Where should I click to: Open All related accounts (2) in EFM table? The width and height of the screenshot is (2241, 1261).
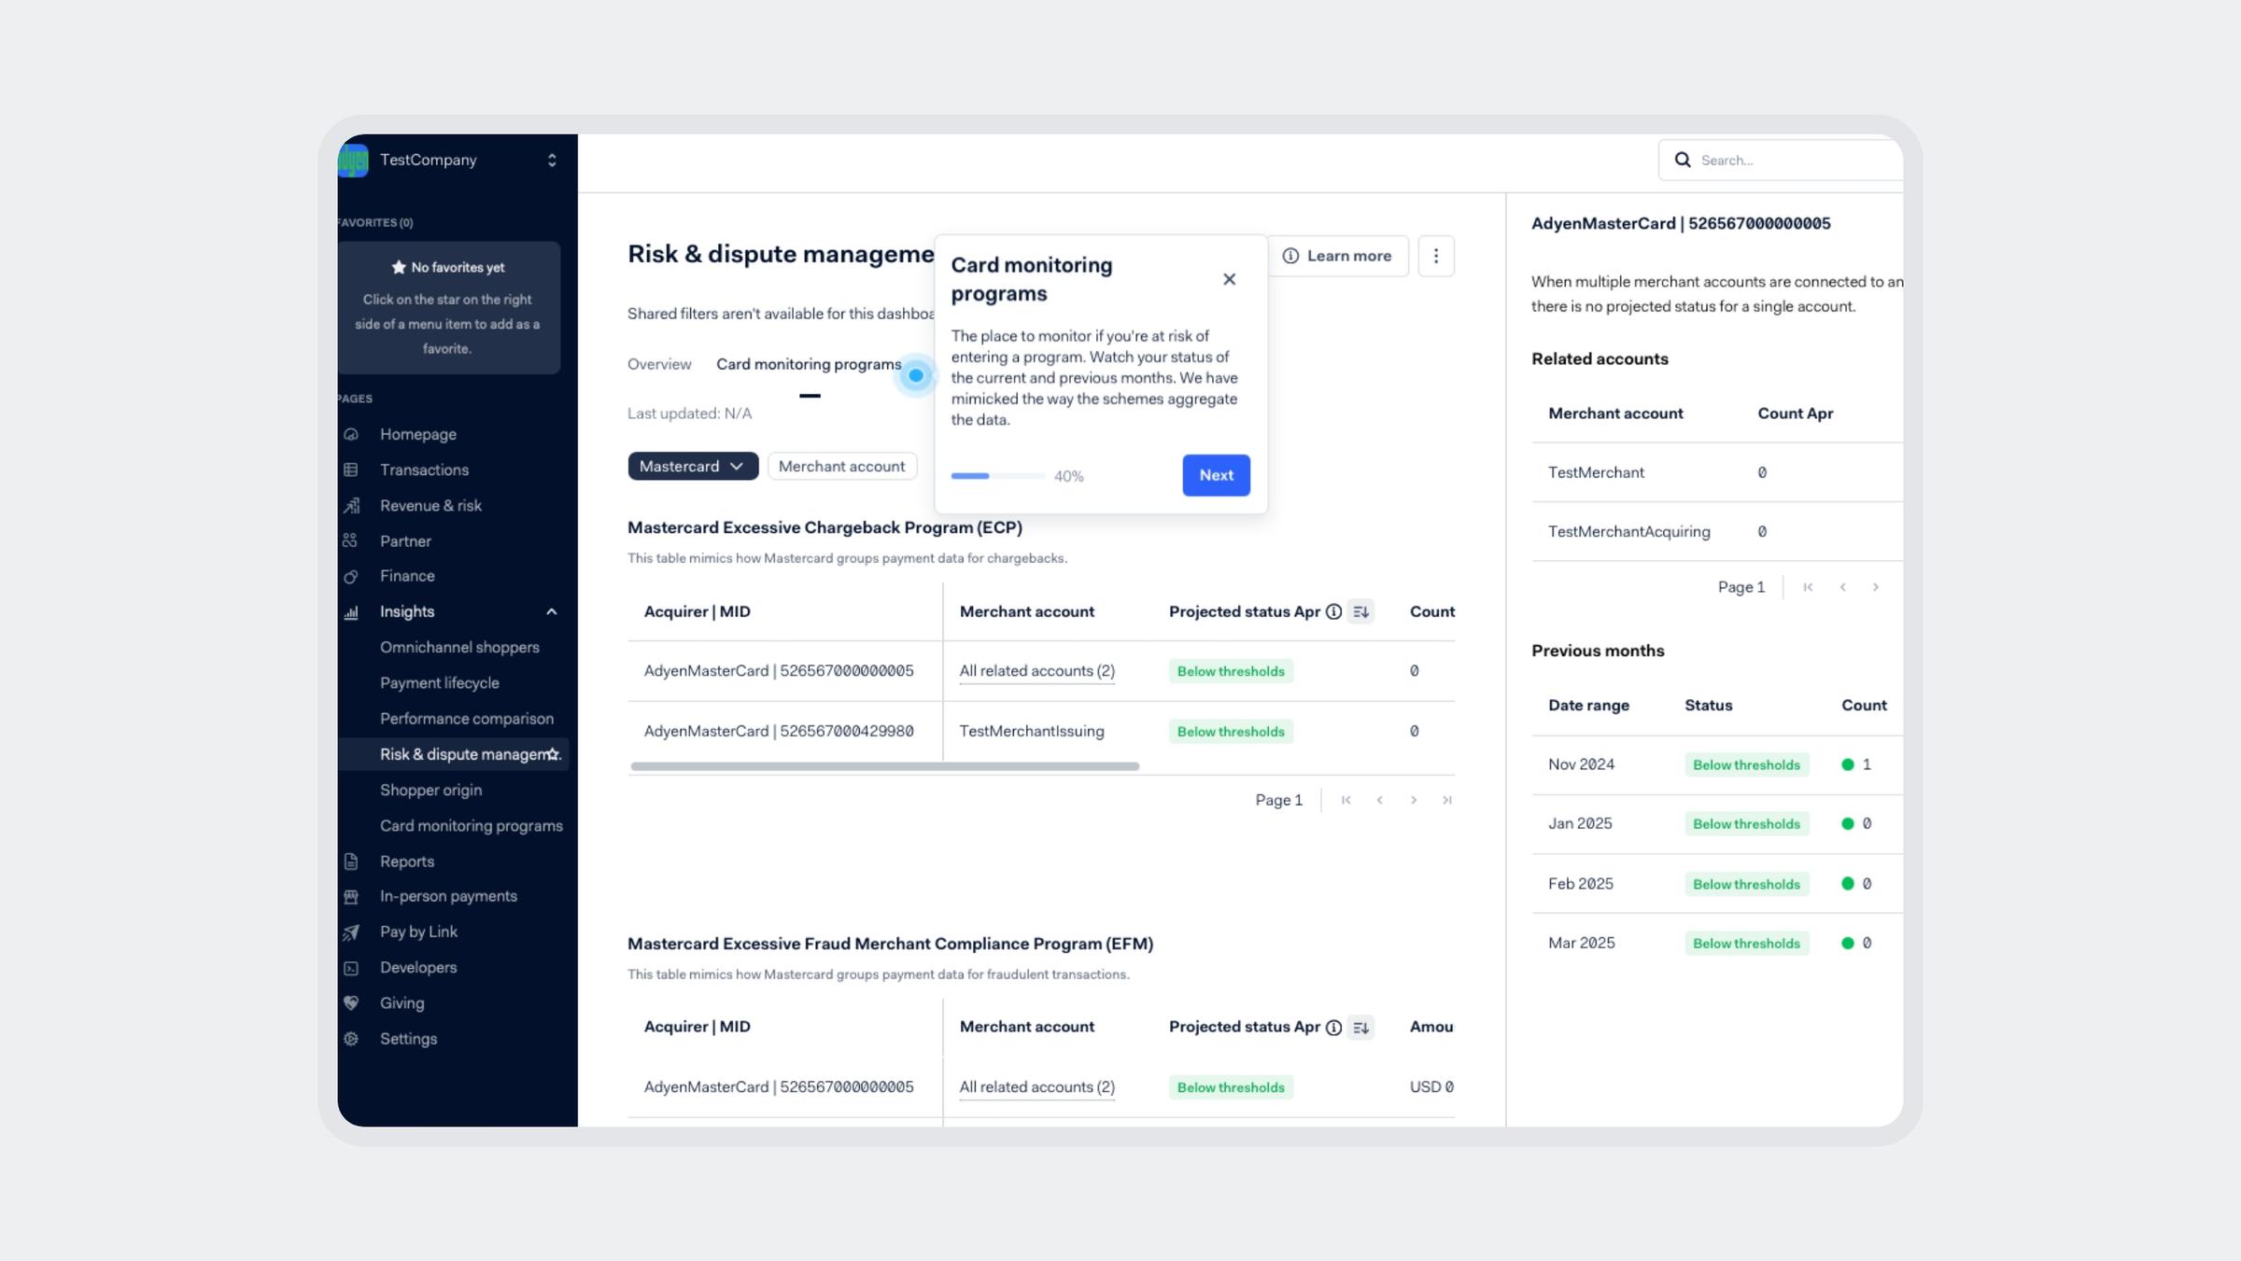[x=1036, y=1087]
